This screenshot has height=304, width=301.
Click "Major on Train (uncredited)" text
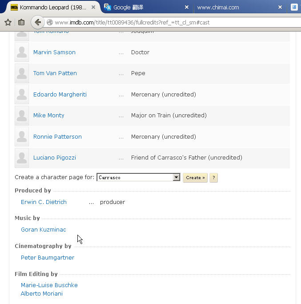[x=169, y=116]
